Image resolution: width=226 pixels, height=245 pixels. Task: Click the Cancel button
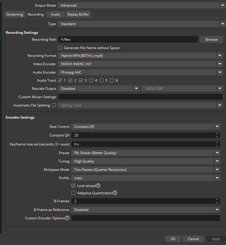pos(193,239)
